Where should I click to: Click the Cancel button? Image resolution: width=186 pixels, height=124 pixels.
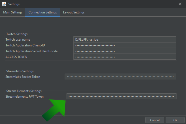(x=155, y=120)
